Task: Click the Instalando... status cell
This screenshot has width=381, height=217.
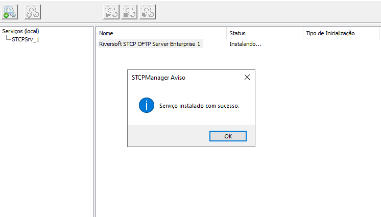Action: point(246,44)
